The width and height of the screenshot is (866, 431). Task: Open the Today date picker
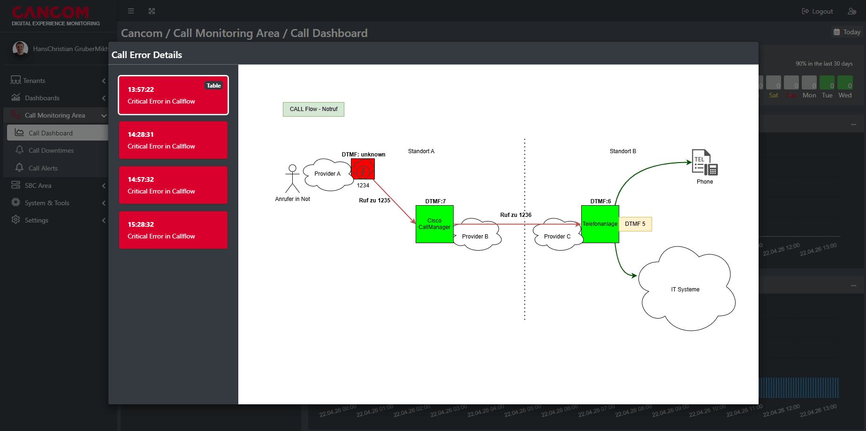click(847, 32)
